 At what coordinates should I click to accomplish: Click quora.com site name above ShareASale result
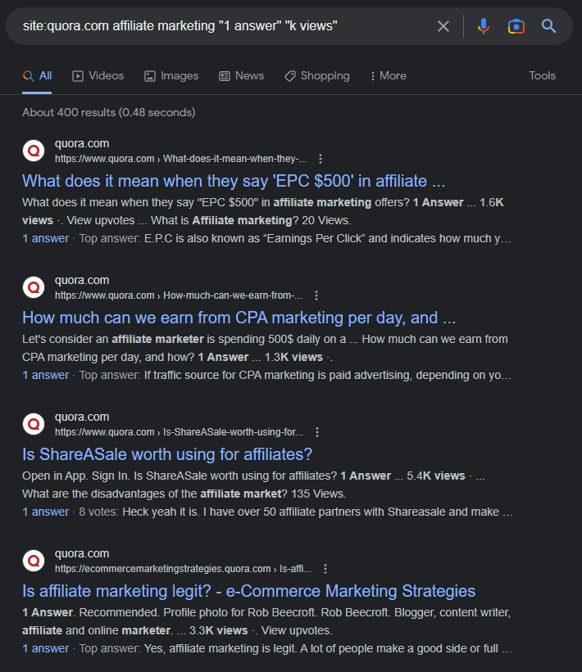coord(81,417)
